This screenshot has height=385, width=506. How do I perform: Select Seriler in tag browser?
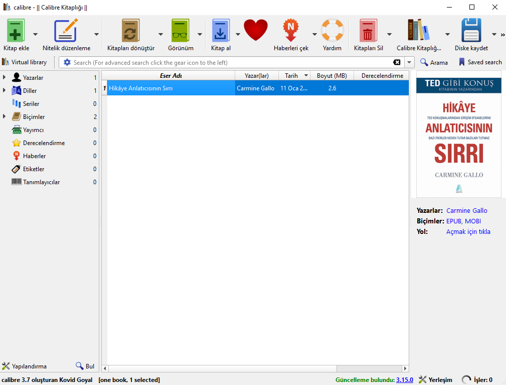click(49, 104)
